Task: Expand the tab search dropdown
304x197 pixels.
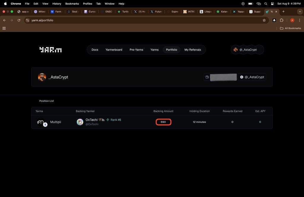Action: coord(300,12)
